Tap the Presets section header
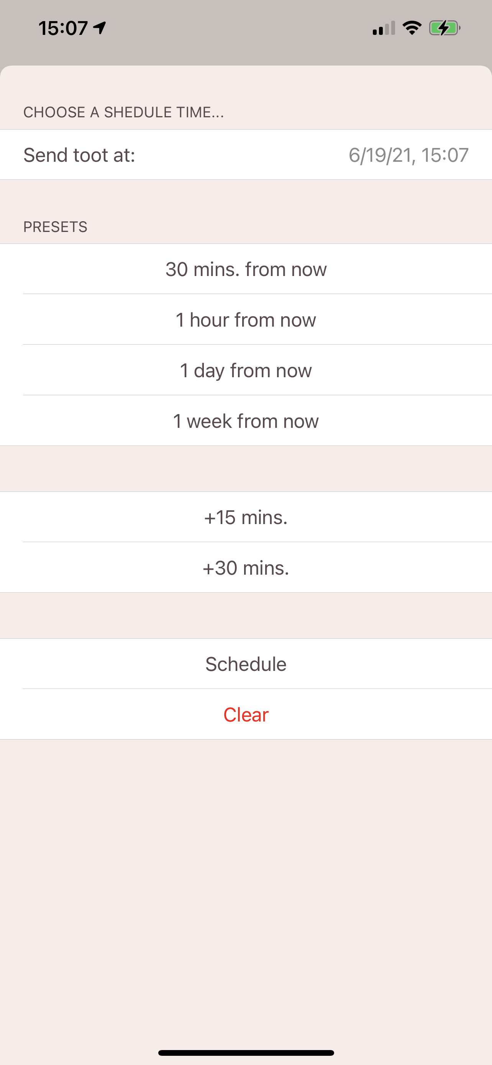 click(55, 227)
